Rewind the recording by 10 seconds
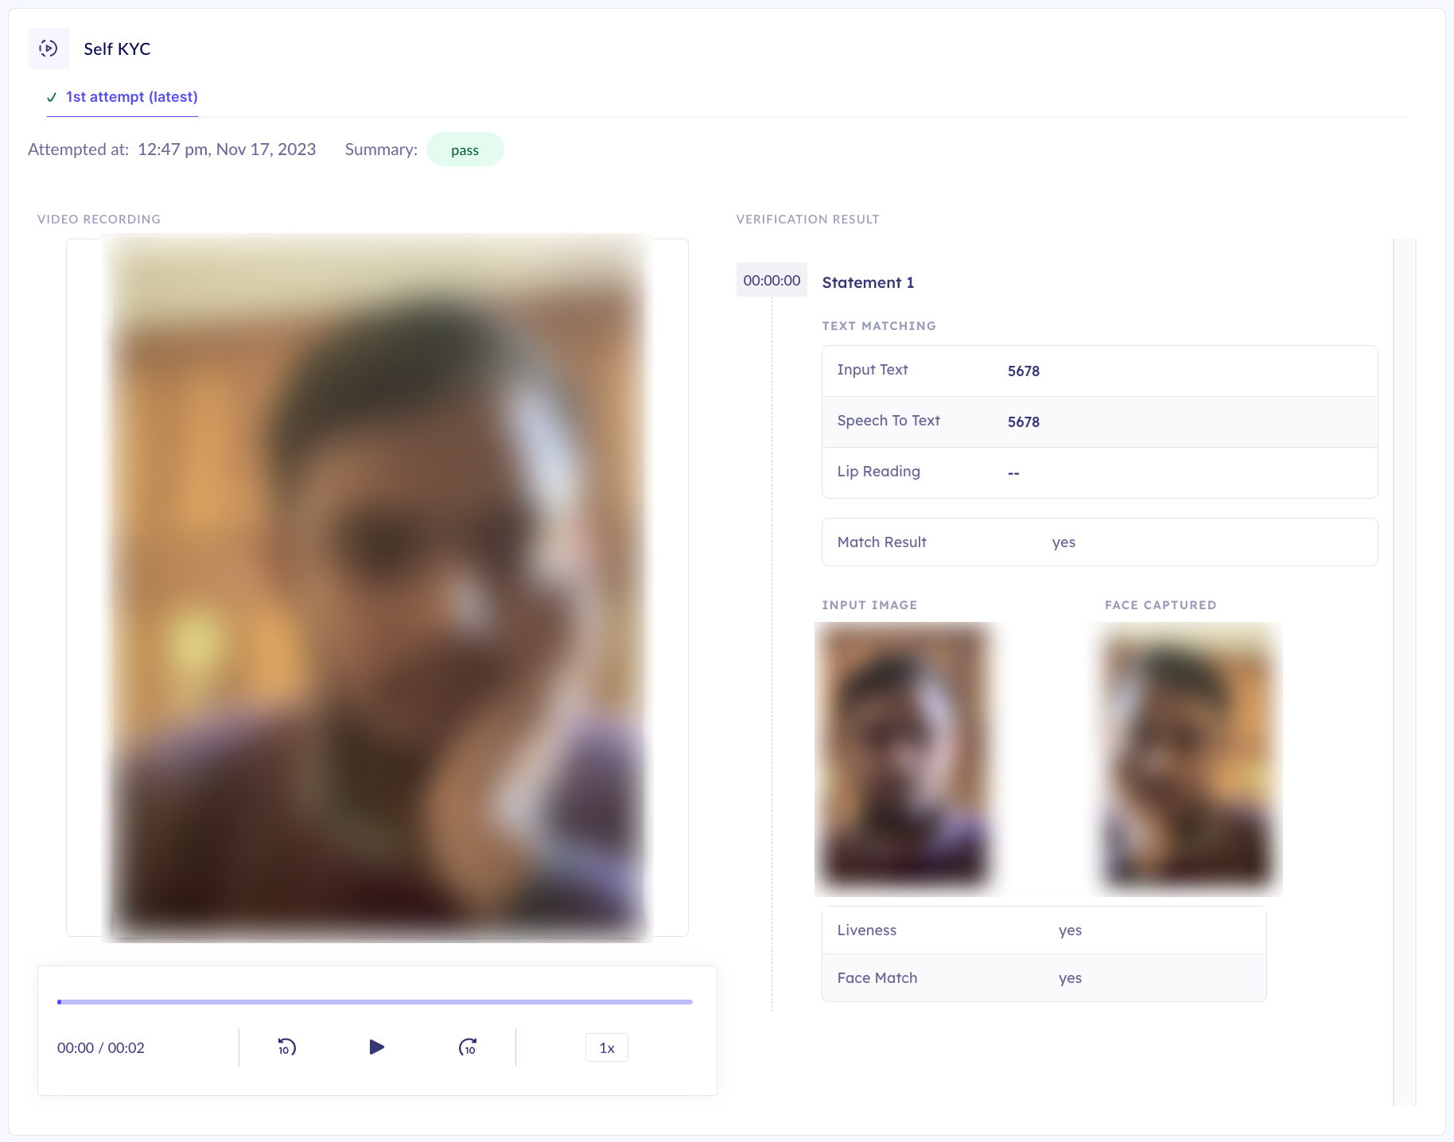 [286, 1047]
